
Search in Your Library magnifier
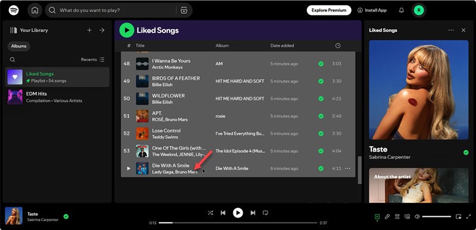pos(12,59)
